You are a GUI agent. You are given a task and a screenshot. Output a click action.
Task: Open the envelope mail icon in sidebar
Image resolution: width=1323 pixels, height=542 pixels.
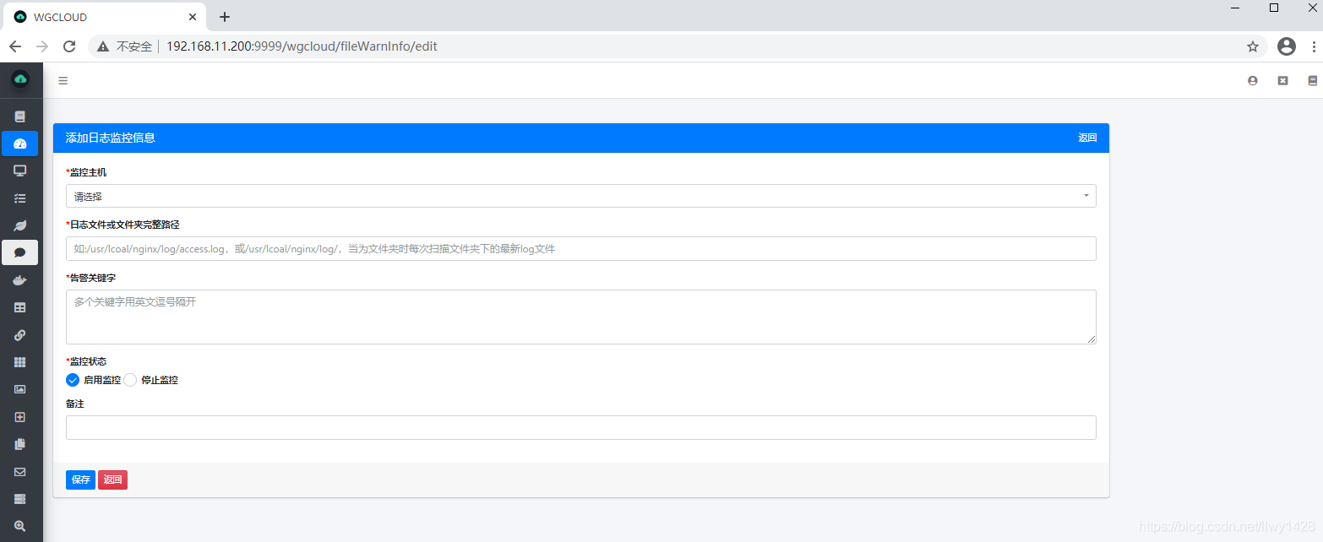(x=20, y=472)
